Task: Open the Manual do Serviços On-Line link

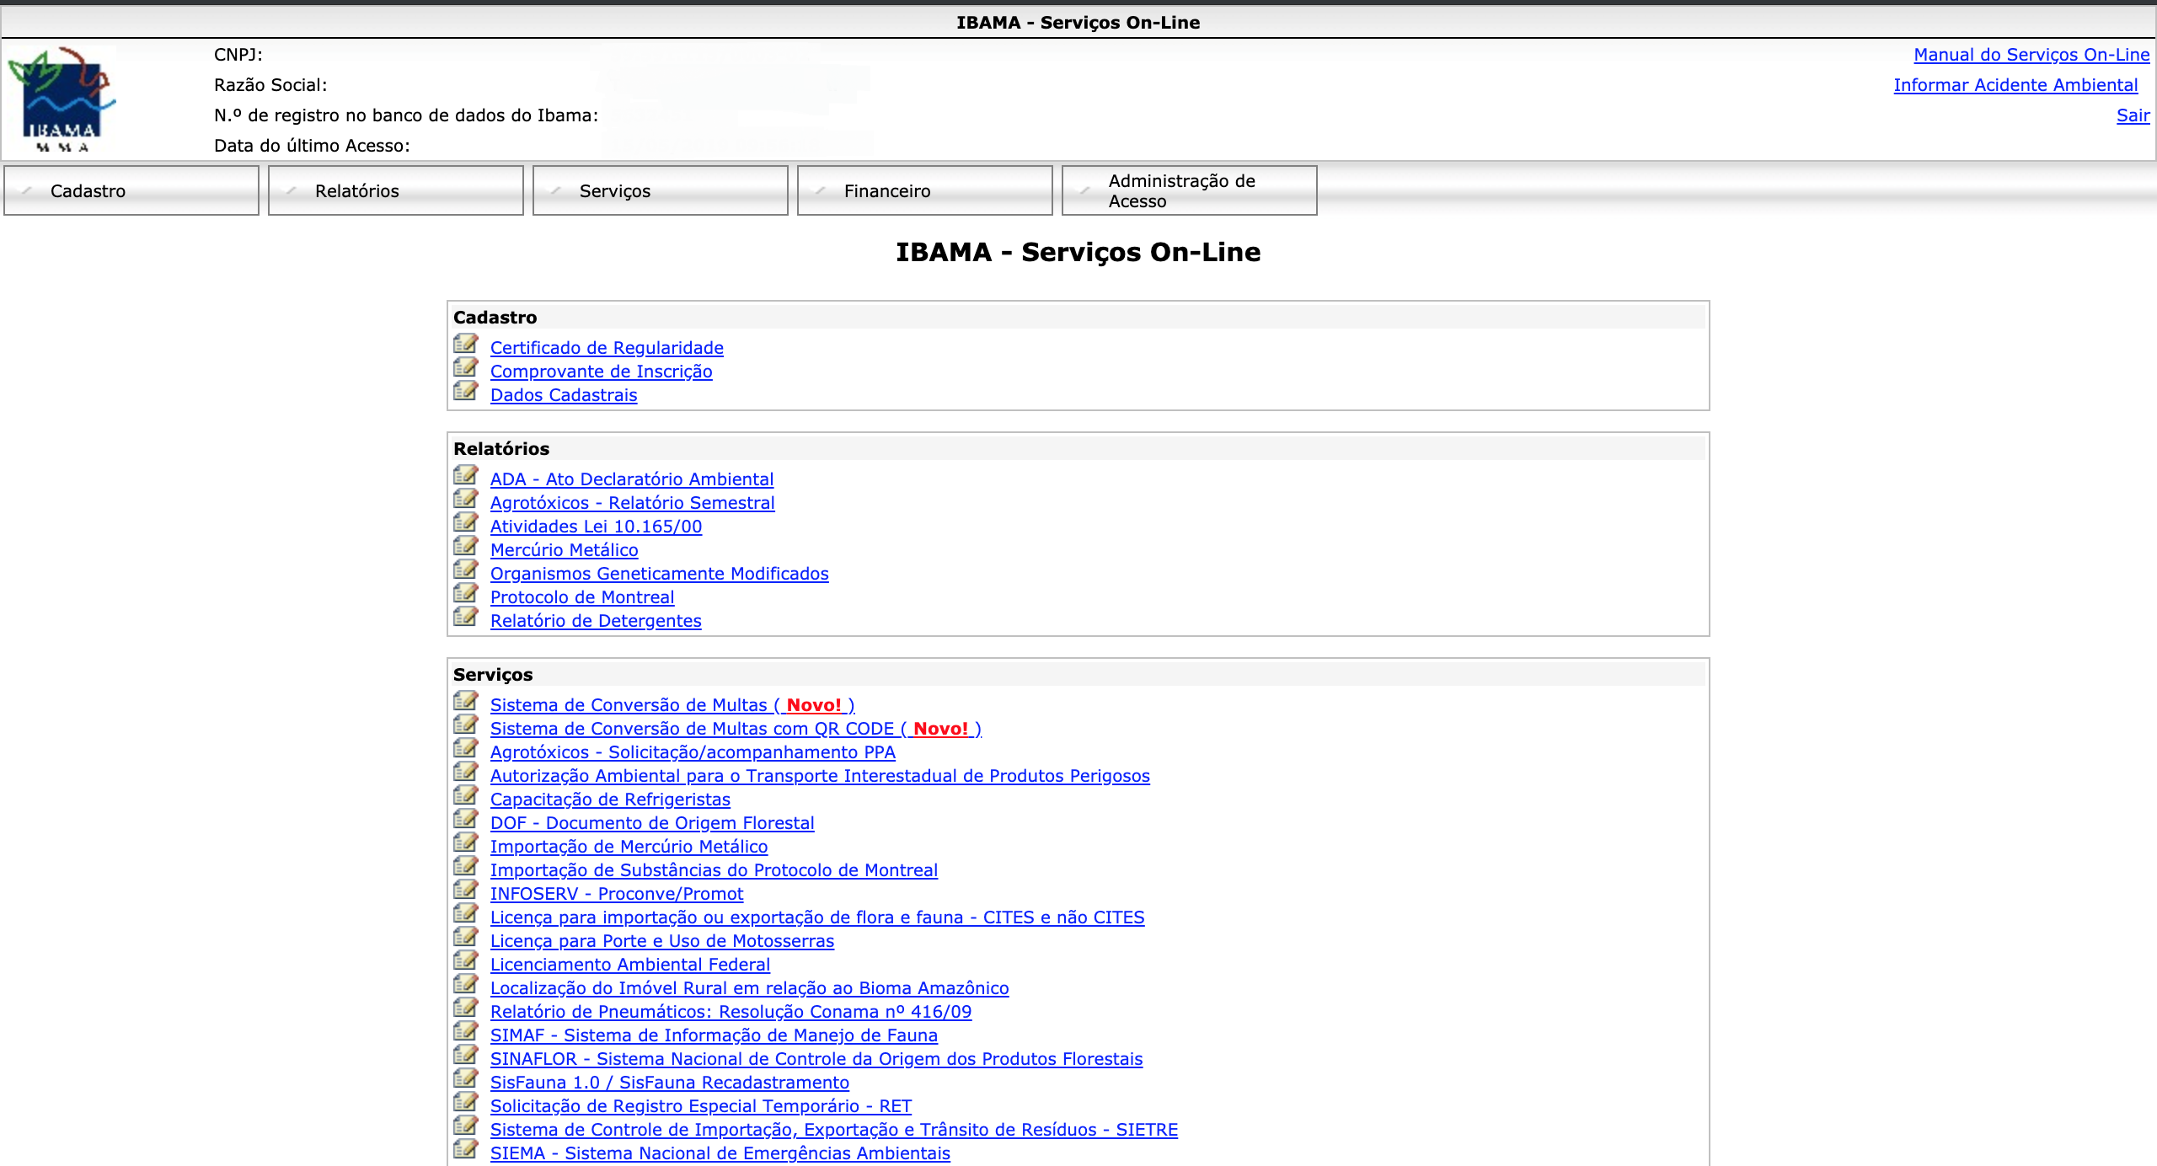Action: point(2031,55)
